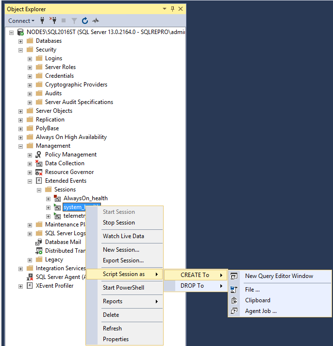Click the AlwaysOn_health session icon
The height and width of the screenshot is (346, 333).
57,198
